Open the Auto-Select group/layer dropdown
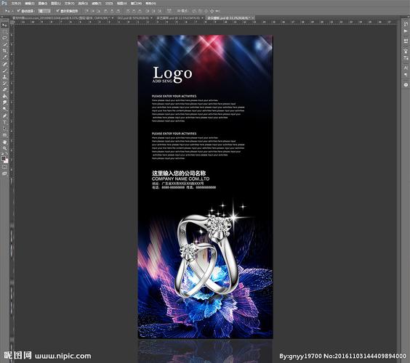 click(44, 11)
